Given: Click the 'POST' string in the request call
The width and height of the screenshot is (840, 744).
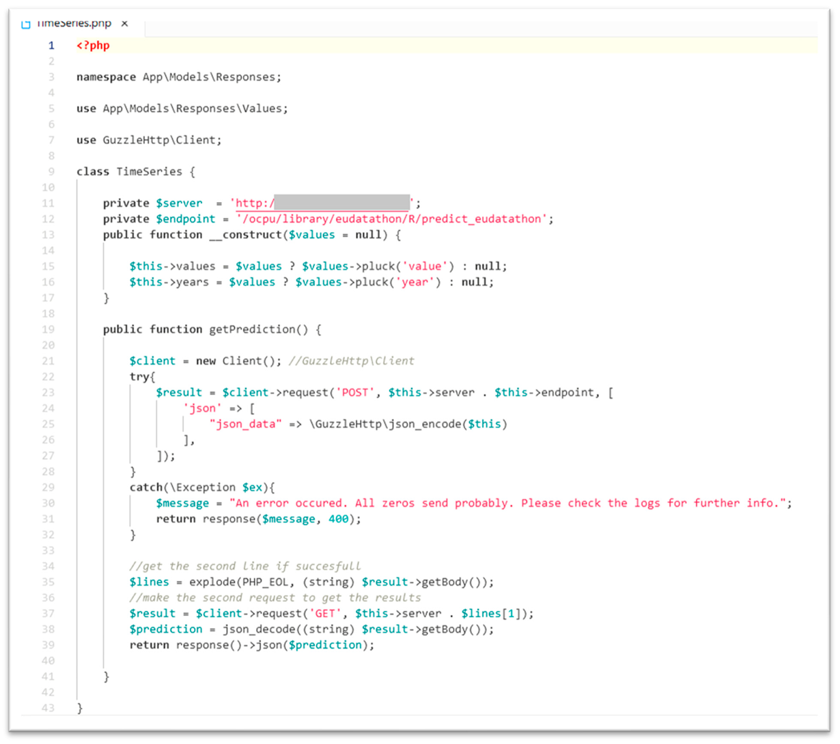Looking at the screenshot, I should [x=355, y=392].
